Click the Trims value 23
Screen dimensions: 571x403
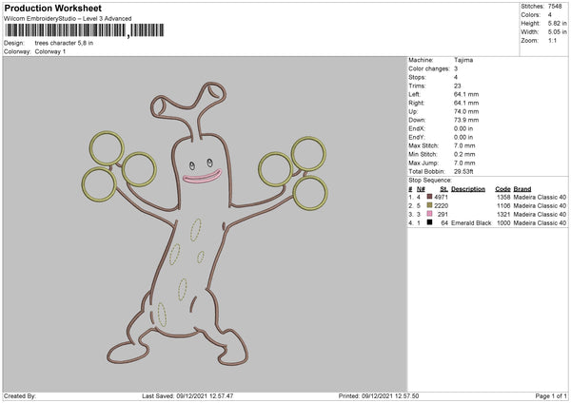point(458,86)
